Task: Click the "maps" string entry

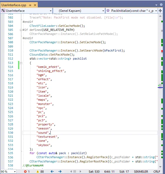Action: pyautogui.click(x=42, y=100)
